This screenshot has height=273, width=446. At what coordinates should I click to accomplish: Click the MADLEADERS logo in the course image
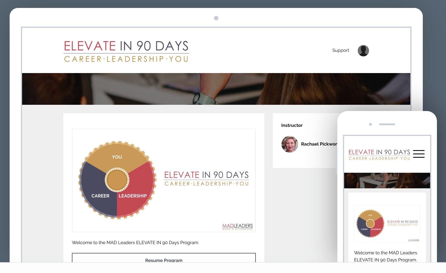point(237,227)
